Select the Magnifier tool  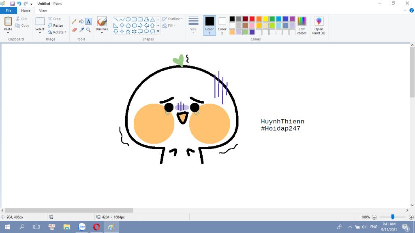(x=88, y=30)
